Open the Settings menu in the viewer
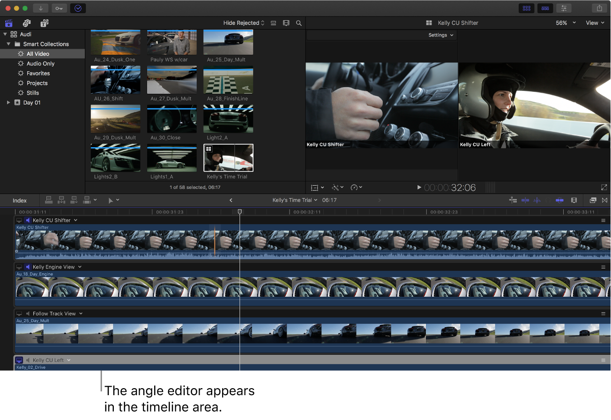Screen dimensions: 611x420 pos(440,35)
